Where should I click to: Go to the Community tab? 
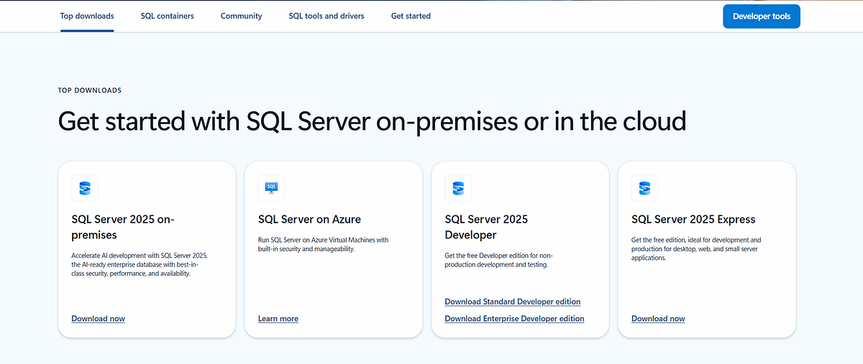click(242, 16)
